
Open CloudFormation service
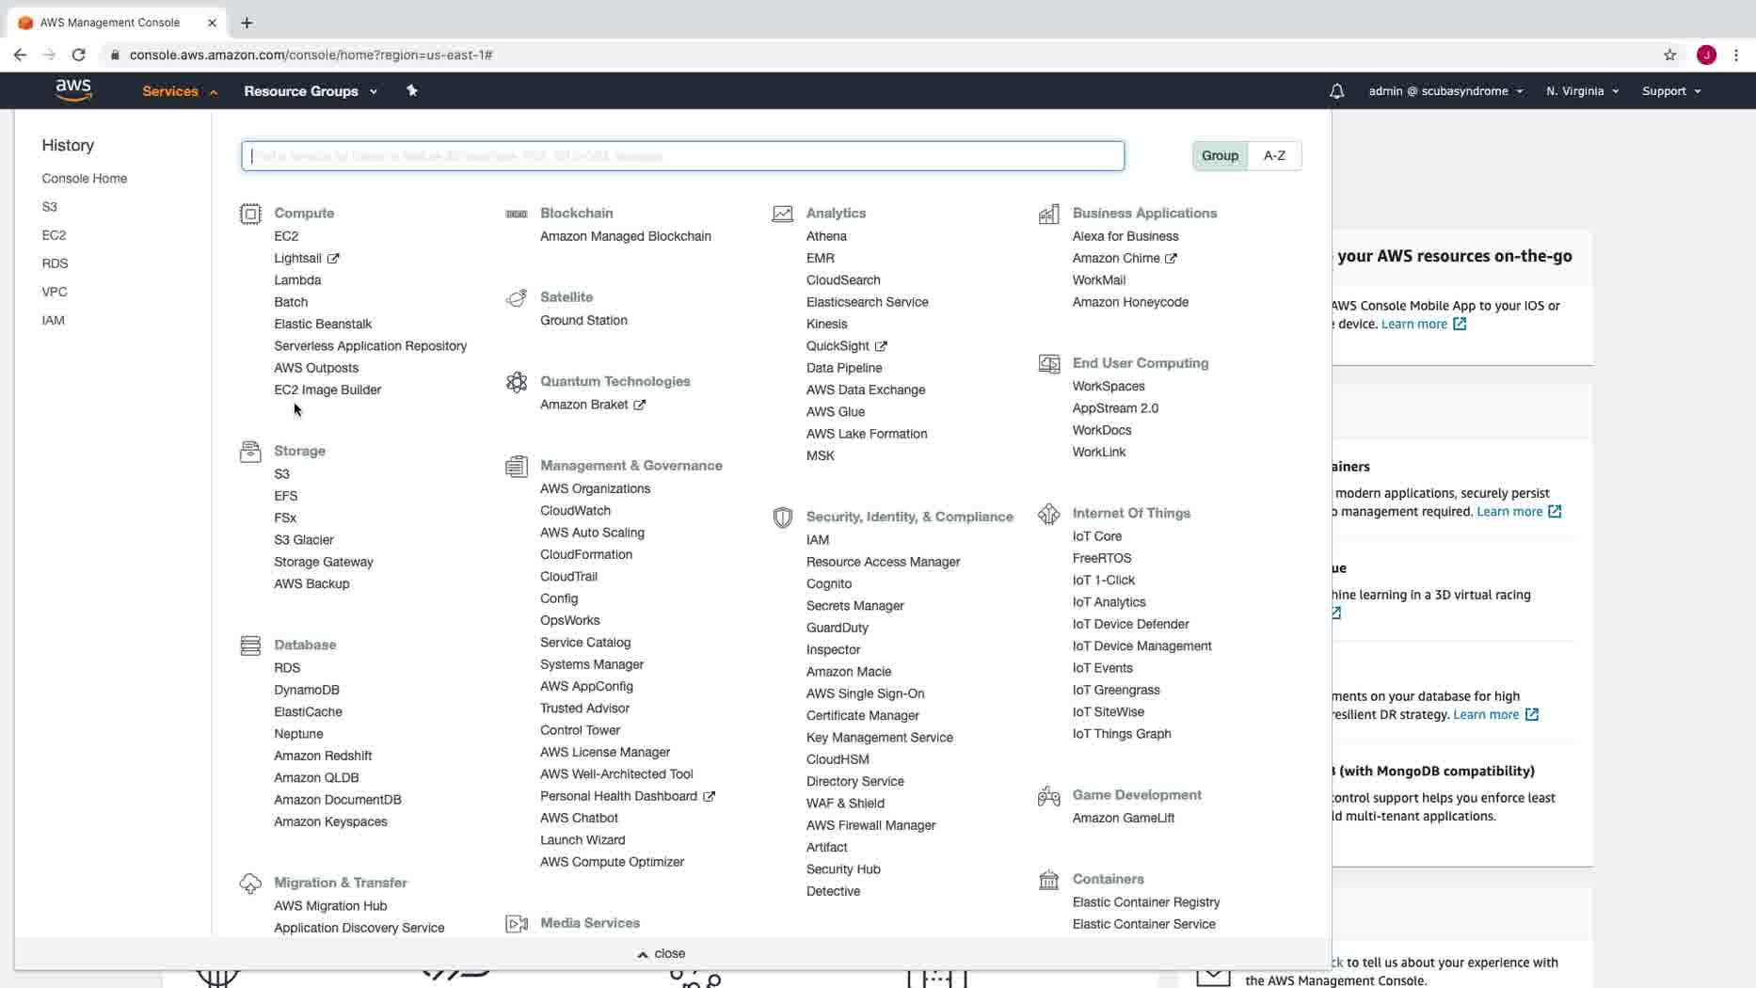pos(585,554)
